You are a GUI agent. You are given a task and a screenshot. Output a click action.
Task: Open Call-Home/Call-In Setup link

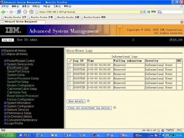coord(22,89)
